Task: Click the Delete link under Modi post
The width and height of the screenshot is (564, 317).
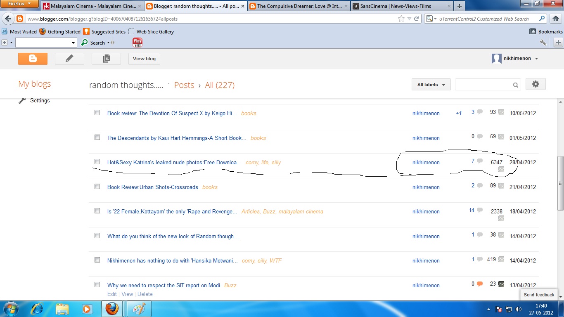Action: (145, 294)
